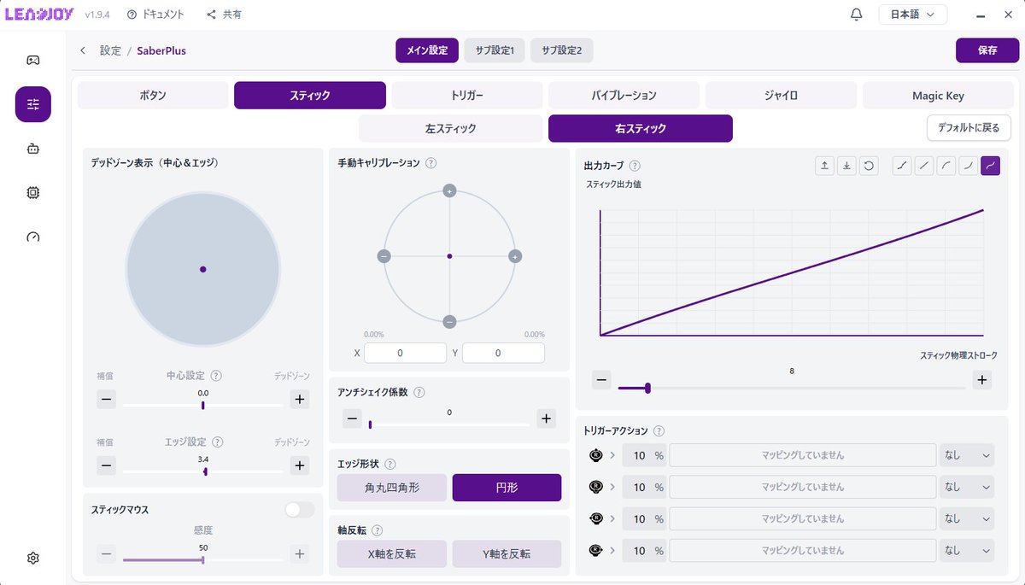Decrease エッジ設定 with minus button
Viewport: 1025px width, 585px height.
(x=106, y=465)
